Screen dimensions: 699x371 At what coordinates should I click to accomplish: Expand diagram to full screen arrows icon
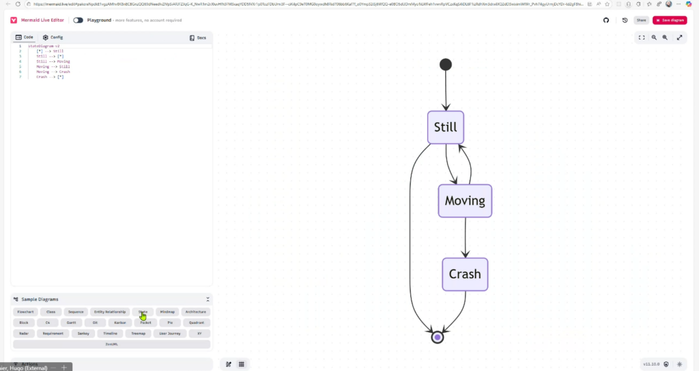tap(679, 38)
